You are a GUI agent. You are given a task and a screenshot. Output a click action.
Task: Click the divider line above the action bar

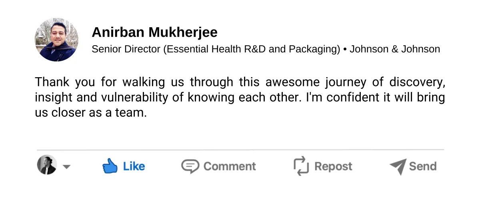[x=240, y=150]
